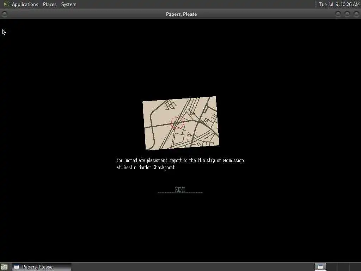Screen dimensions: 361x271
Task: Open the Applications menu
Action: point(25,4)
